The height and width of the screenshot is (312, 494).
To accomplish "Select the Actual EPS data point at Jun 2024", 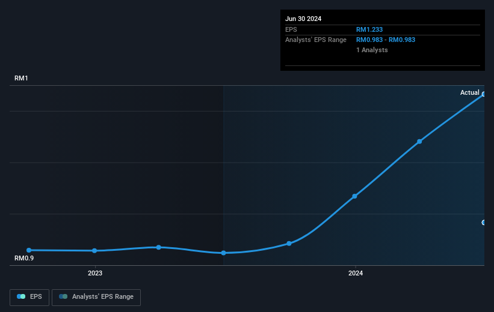I will click(x=484, y=94).
